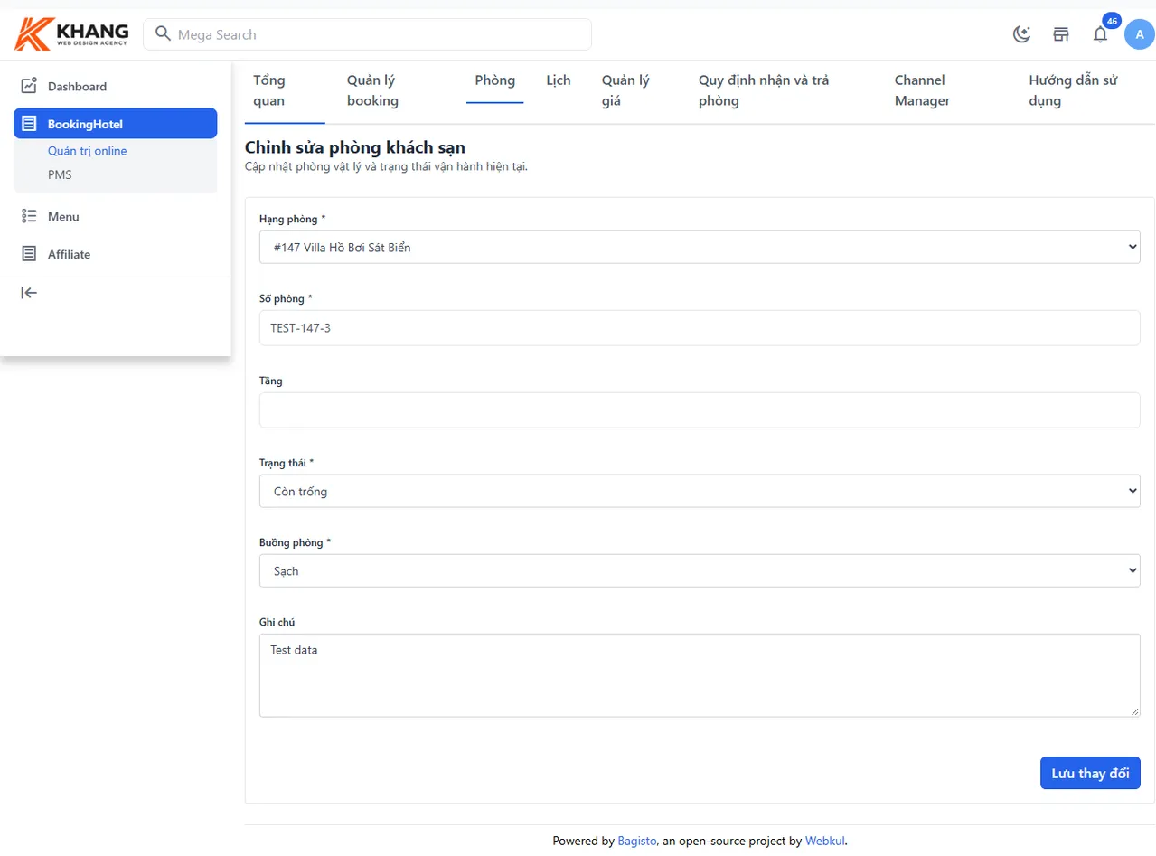Click the notification count badge 46

[1112, 21]
